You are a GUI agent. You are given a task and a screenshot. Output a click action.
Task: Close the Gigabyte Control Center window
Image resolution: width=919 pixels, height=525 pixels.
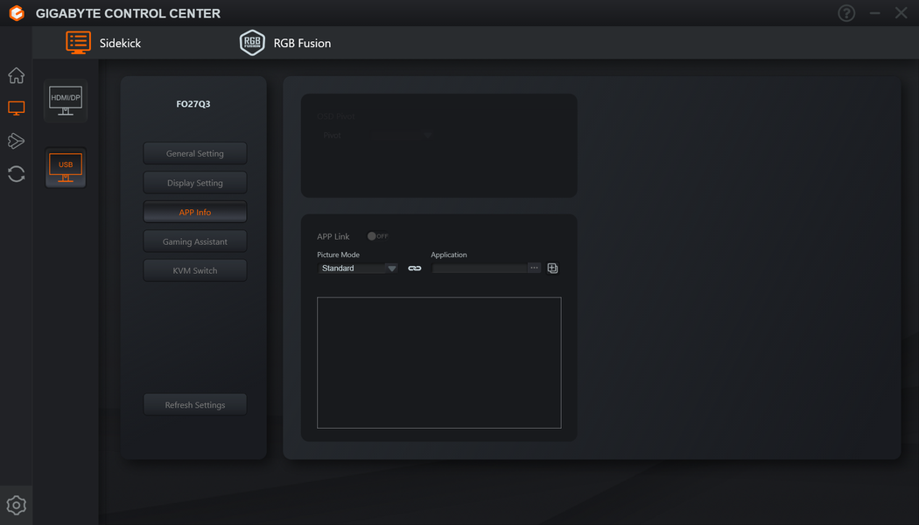point(901,13)
